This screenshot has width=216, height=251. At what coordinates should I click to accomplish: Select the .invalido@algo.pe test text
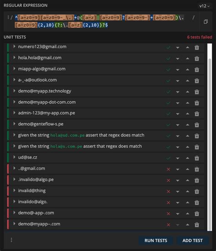(x=36, y=179)
